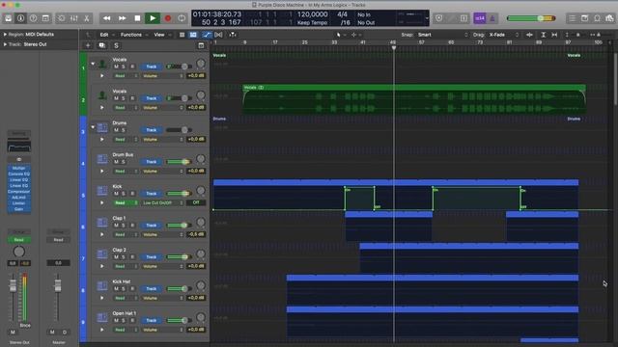Click the Track button on Kick Hat track

152,289
